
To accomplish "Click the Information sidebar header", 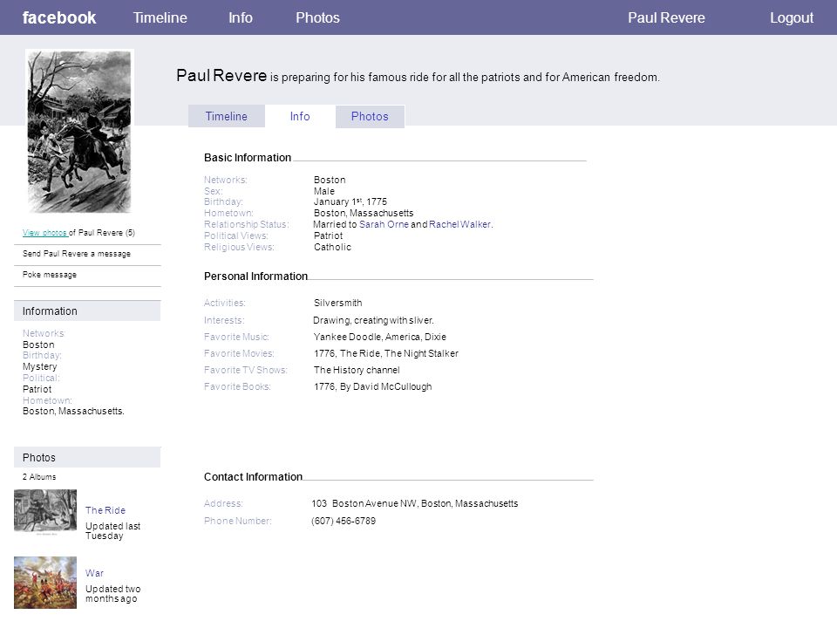I will tap(87, 311).
